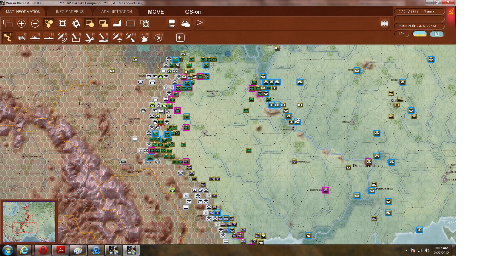Click the gear-shaped map overlay icon
This screenshot has width=487, height=274.
tap(76, 23)
